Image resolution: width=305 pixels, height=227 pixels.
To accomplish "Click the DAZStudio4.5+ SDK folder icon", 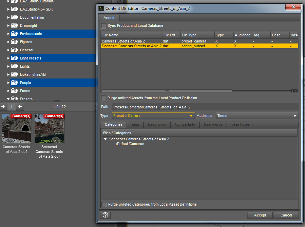I will pos(15,9).
